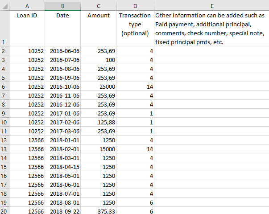The image size is (269, 214).
Task: Select amount cell containing 125,88
Action: coord(99,122)
